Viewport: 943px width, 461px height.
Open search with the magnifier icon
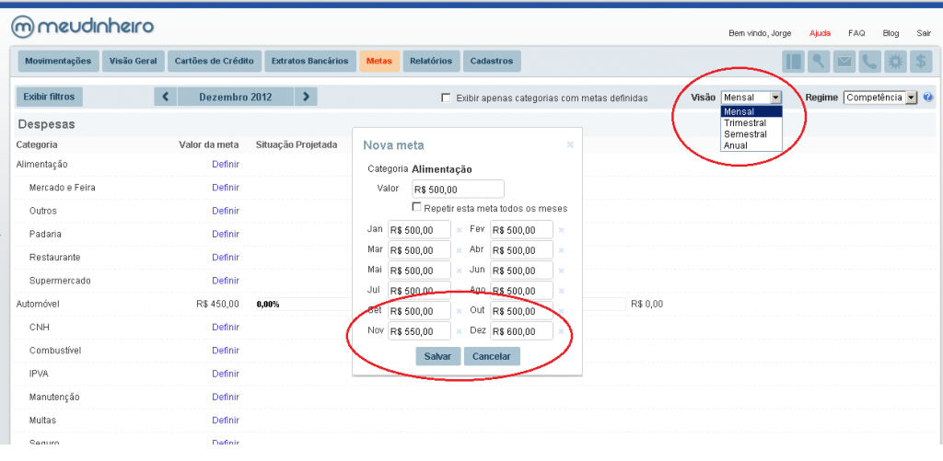pos(819,62)
